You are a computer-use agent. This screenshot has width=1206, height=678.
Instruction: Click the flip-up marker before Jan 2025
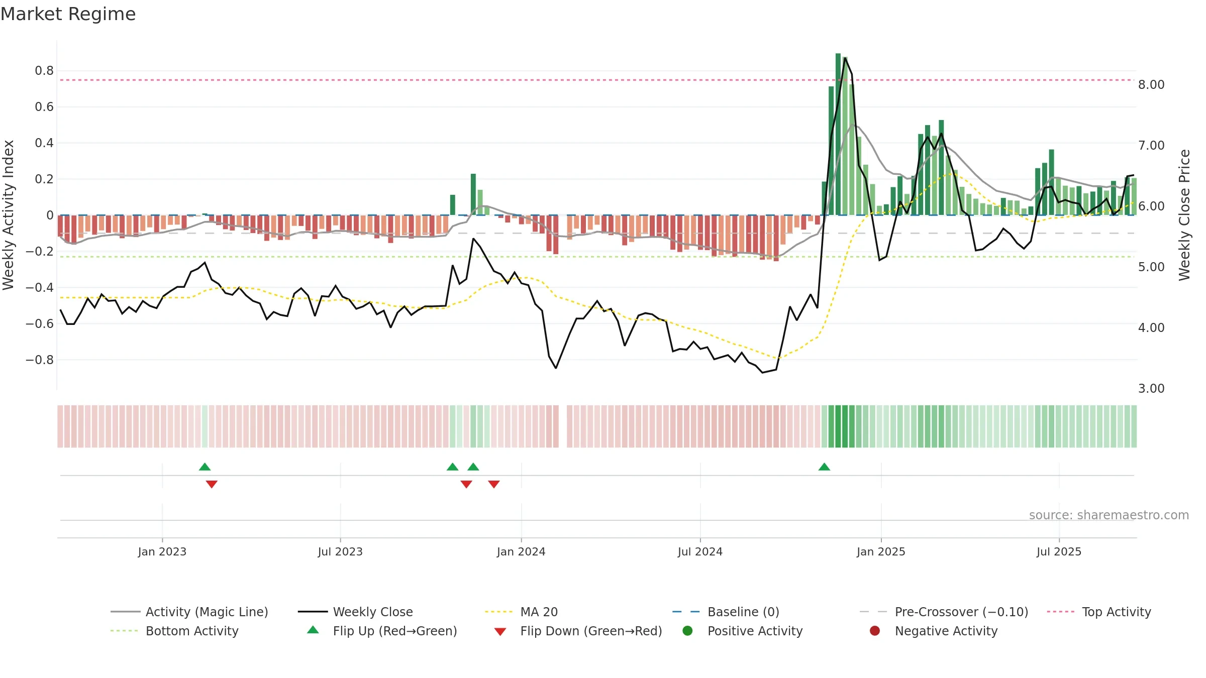[x=824, y=467]
